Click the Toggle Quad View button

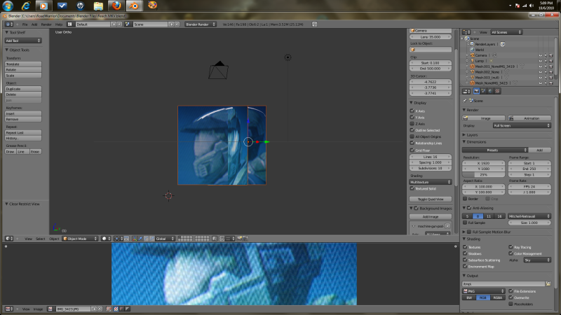point(432,199)
